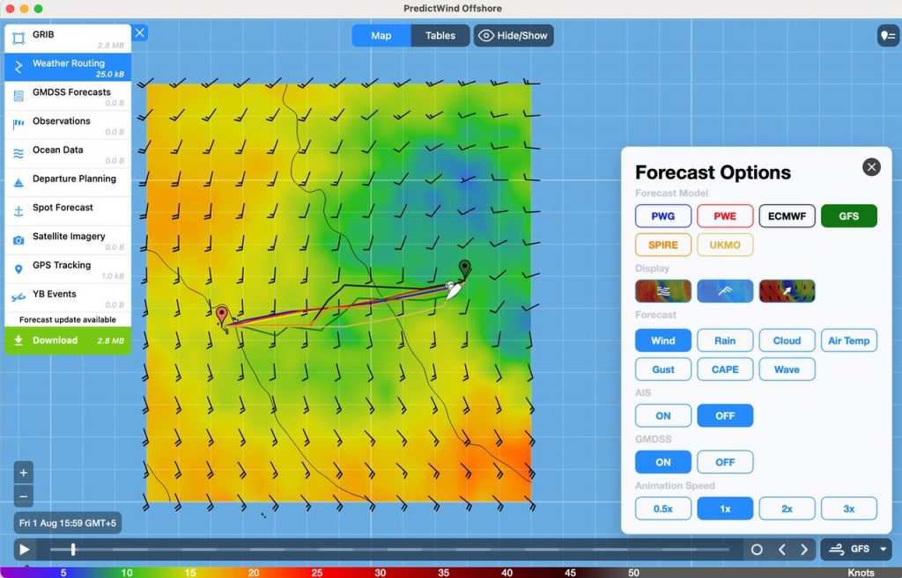Select Gust forecast layer
902x578 pixels.
point(662,369)
